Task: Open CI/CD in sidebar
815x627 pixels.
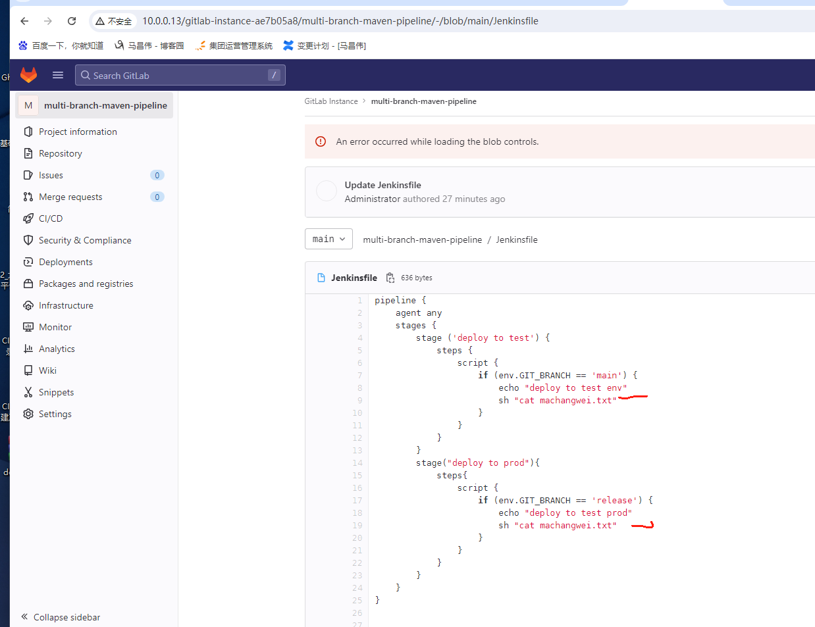Action: (51, 218)
